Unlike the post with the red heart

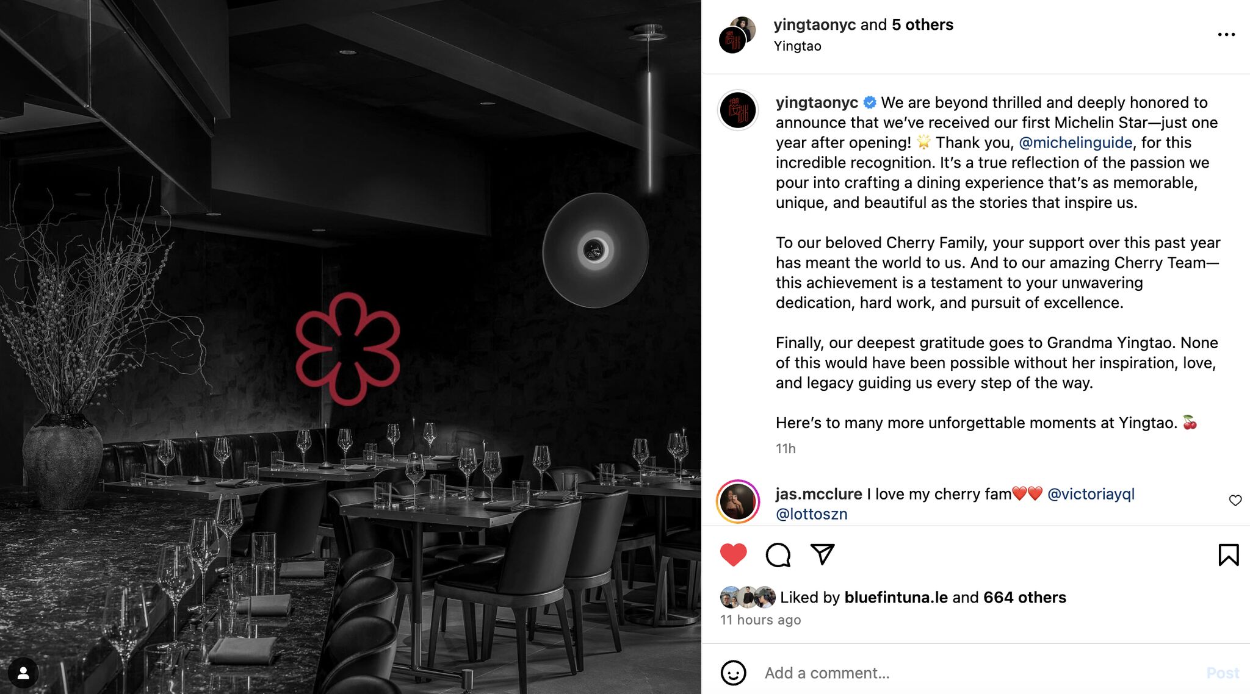[733, 555]
